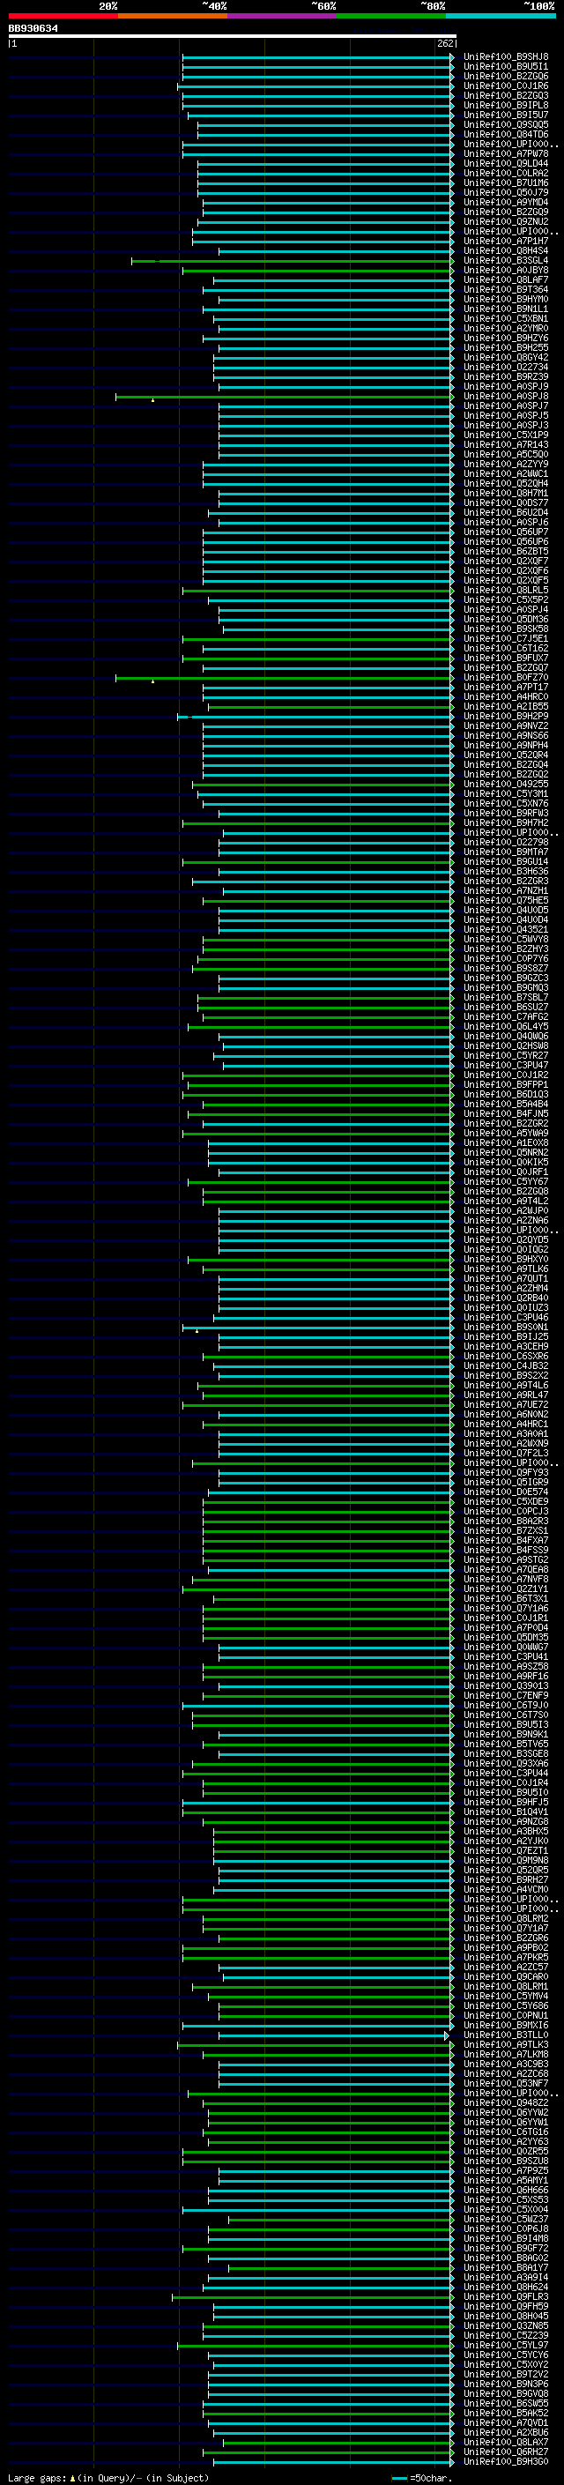This screenshot has width=564, height=2485.
Task: Click the label UniRef100_B0FZ70
Action: [506, 677]
